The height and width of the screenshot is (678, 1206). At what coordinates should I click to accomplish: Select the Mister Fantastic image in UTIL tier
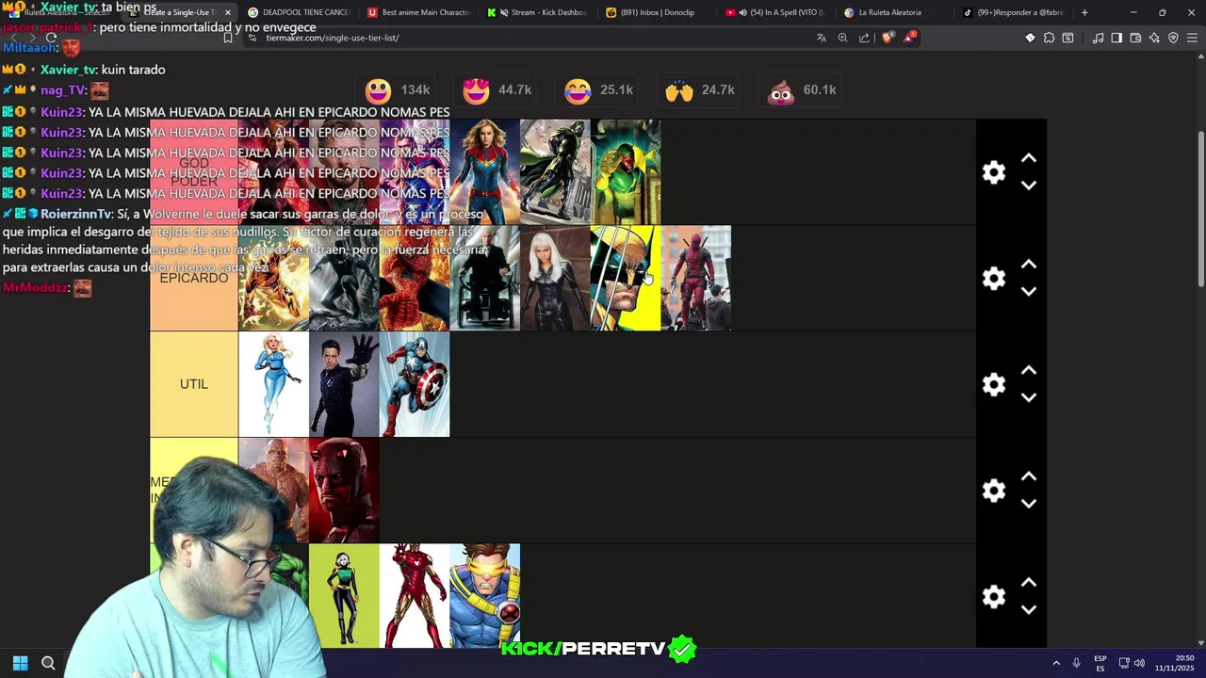344,384
